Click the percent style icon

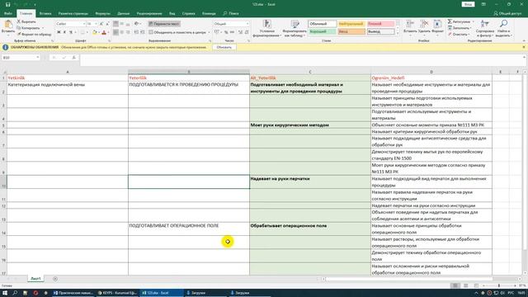(x=226, y=32)
